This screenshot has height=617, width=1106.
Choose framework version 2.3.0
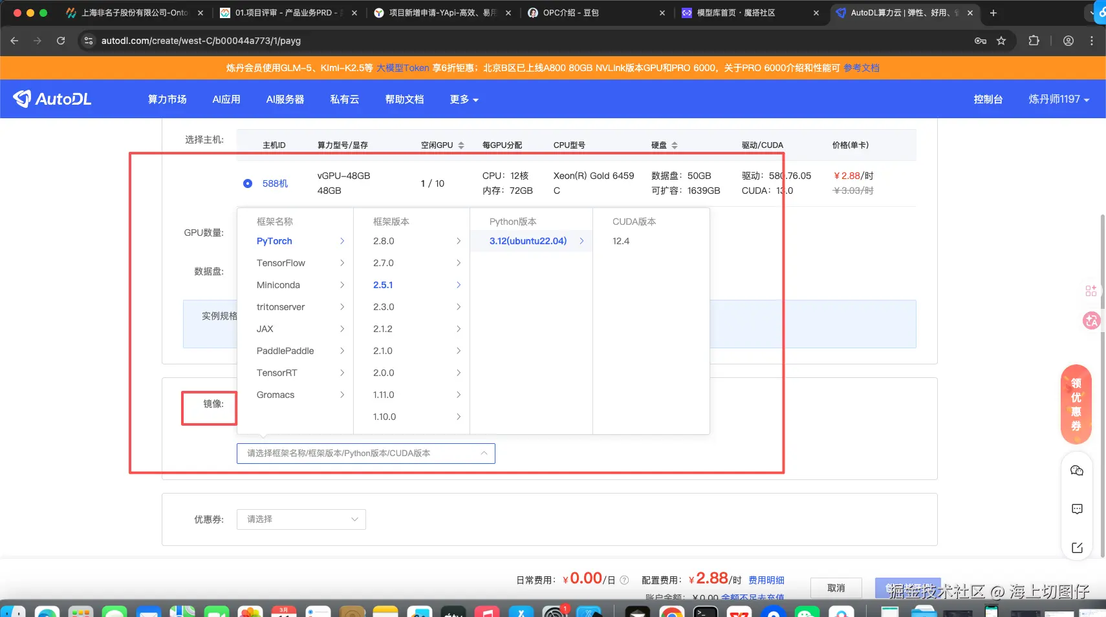412,307
